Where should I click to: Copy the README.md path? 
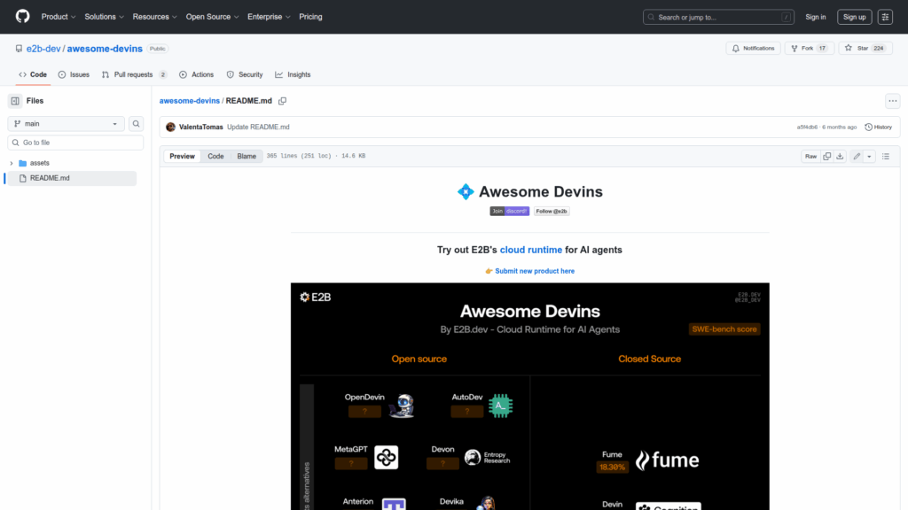pos(283,101)
